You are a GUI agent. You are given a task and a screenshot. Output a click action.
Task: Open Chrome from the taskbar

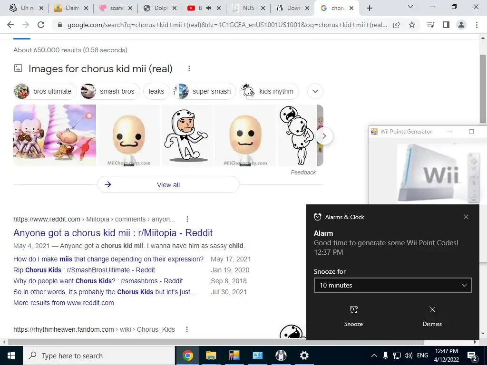point(187,355)
